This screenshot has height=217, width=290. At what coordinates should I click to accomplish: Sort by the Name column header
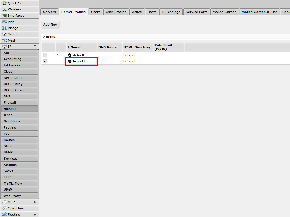click(x=75, y=47)
